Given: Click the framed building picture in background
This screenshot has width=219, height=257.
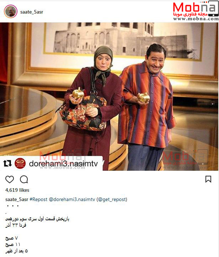Looking at the screenshot, I should point(123,41).
